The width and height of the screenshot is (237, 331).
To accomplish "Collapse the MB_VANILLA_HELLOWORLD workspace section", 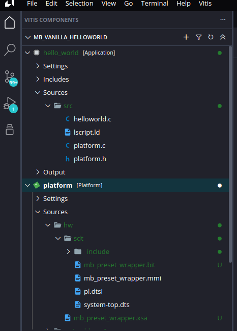I will pos(28,37).
